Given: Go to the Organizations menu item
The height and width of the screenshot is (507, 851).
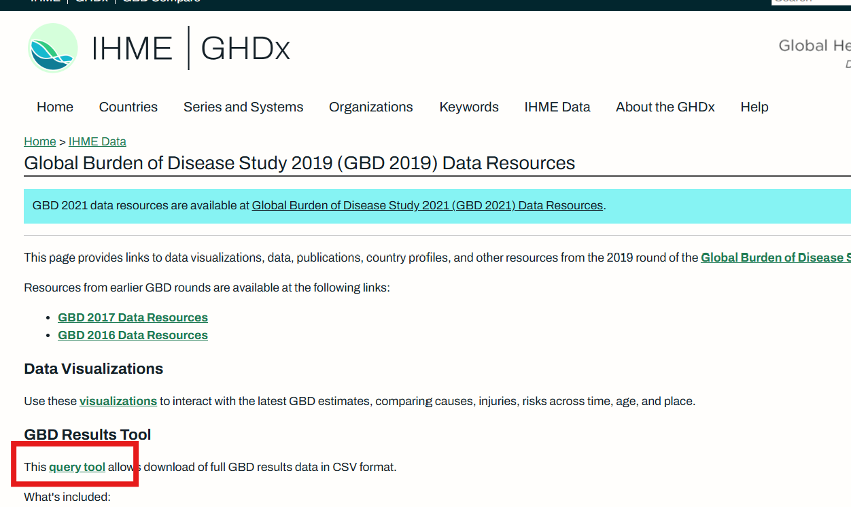Looking at the screenshot, I should [371, 107].
